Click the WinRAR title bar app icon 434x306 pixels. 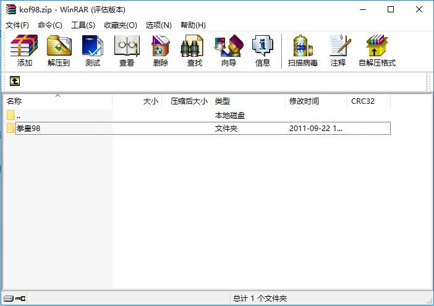point(11,9)
